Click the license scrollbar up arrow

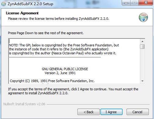(142, 41)
